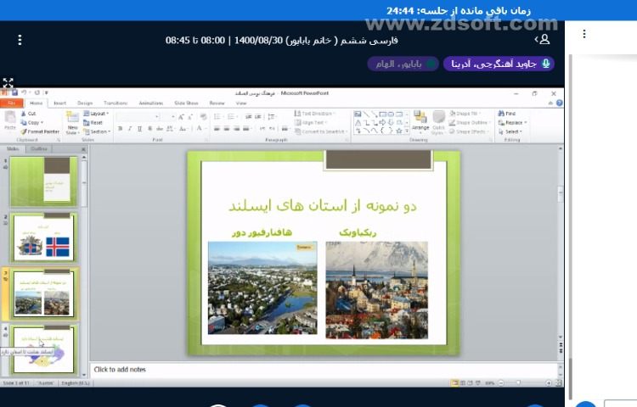Select the star shape in shapes gallery
This screenshot has height=407, width=637.
tap(399, 131)
